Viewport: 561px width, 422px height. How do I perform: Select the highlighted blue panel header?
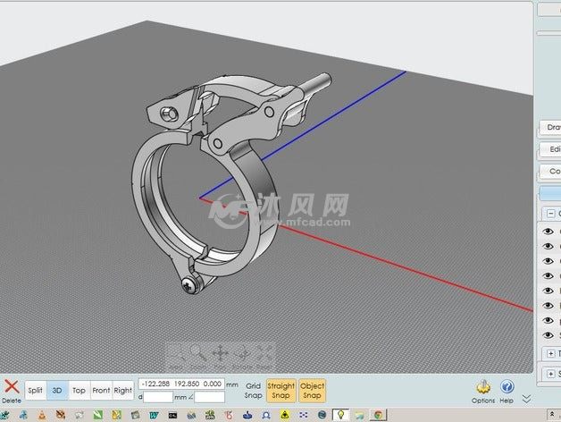[x=550, y=193]
